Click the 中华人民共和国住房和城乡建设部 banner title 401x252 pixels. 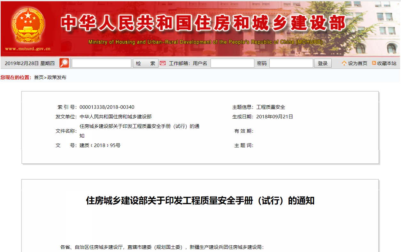203,23
